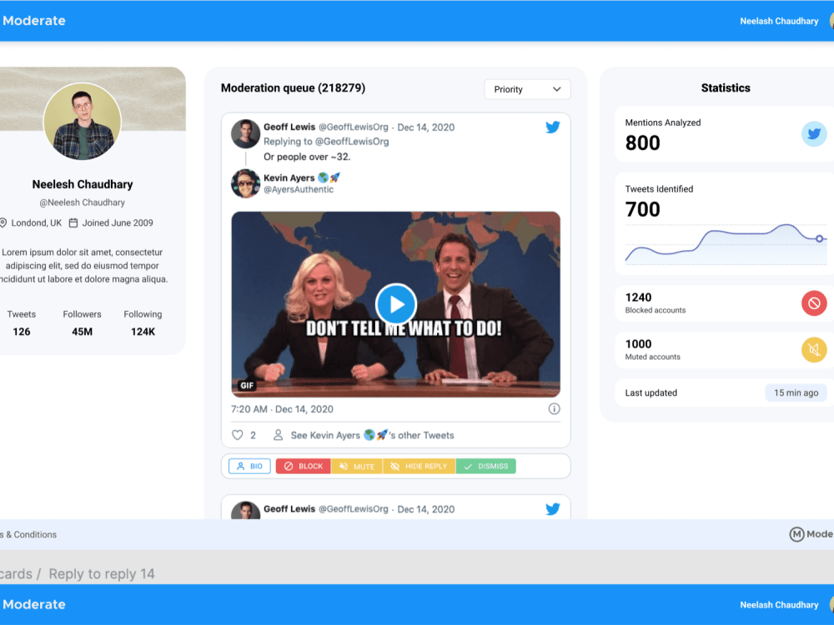Click the Mentions Analyzed 800 value
The width and height of the screenshot is (834, 625).
[642, 143]
